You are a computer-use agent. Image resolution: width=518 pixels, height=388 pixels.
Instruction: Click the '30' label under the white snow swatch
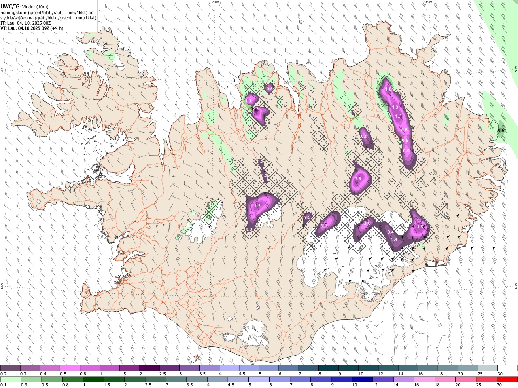(x=500, y=374)
